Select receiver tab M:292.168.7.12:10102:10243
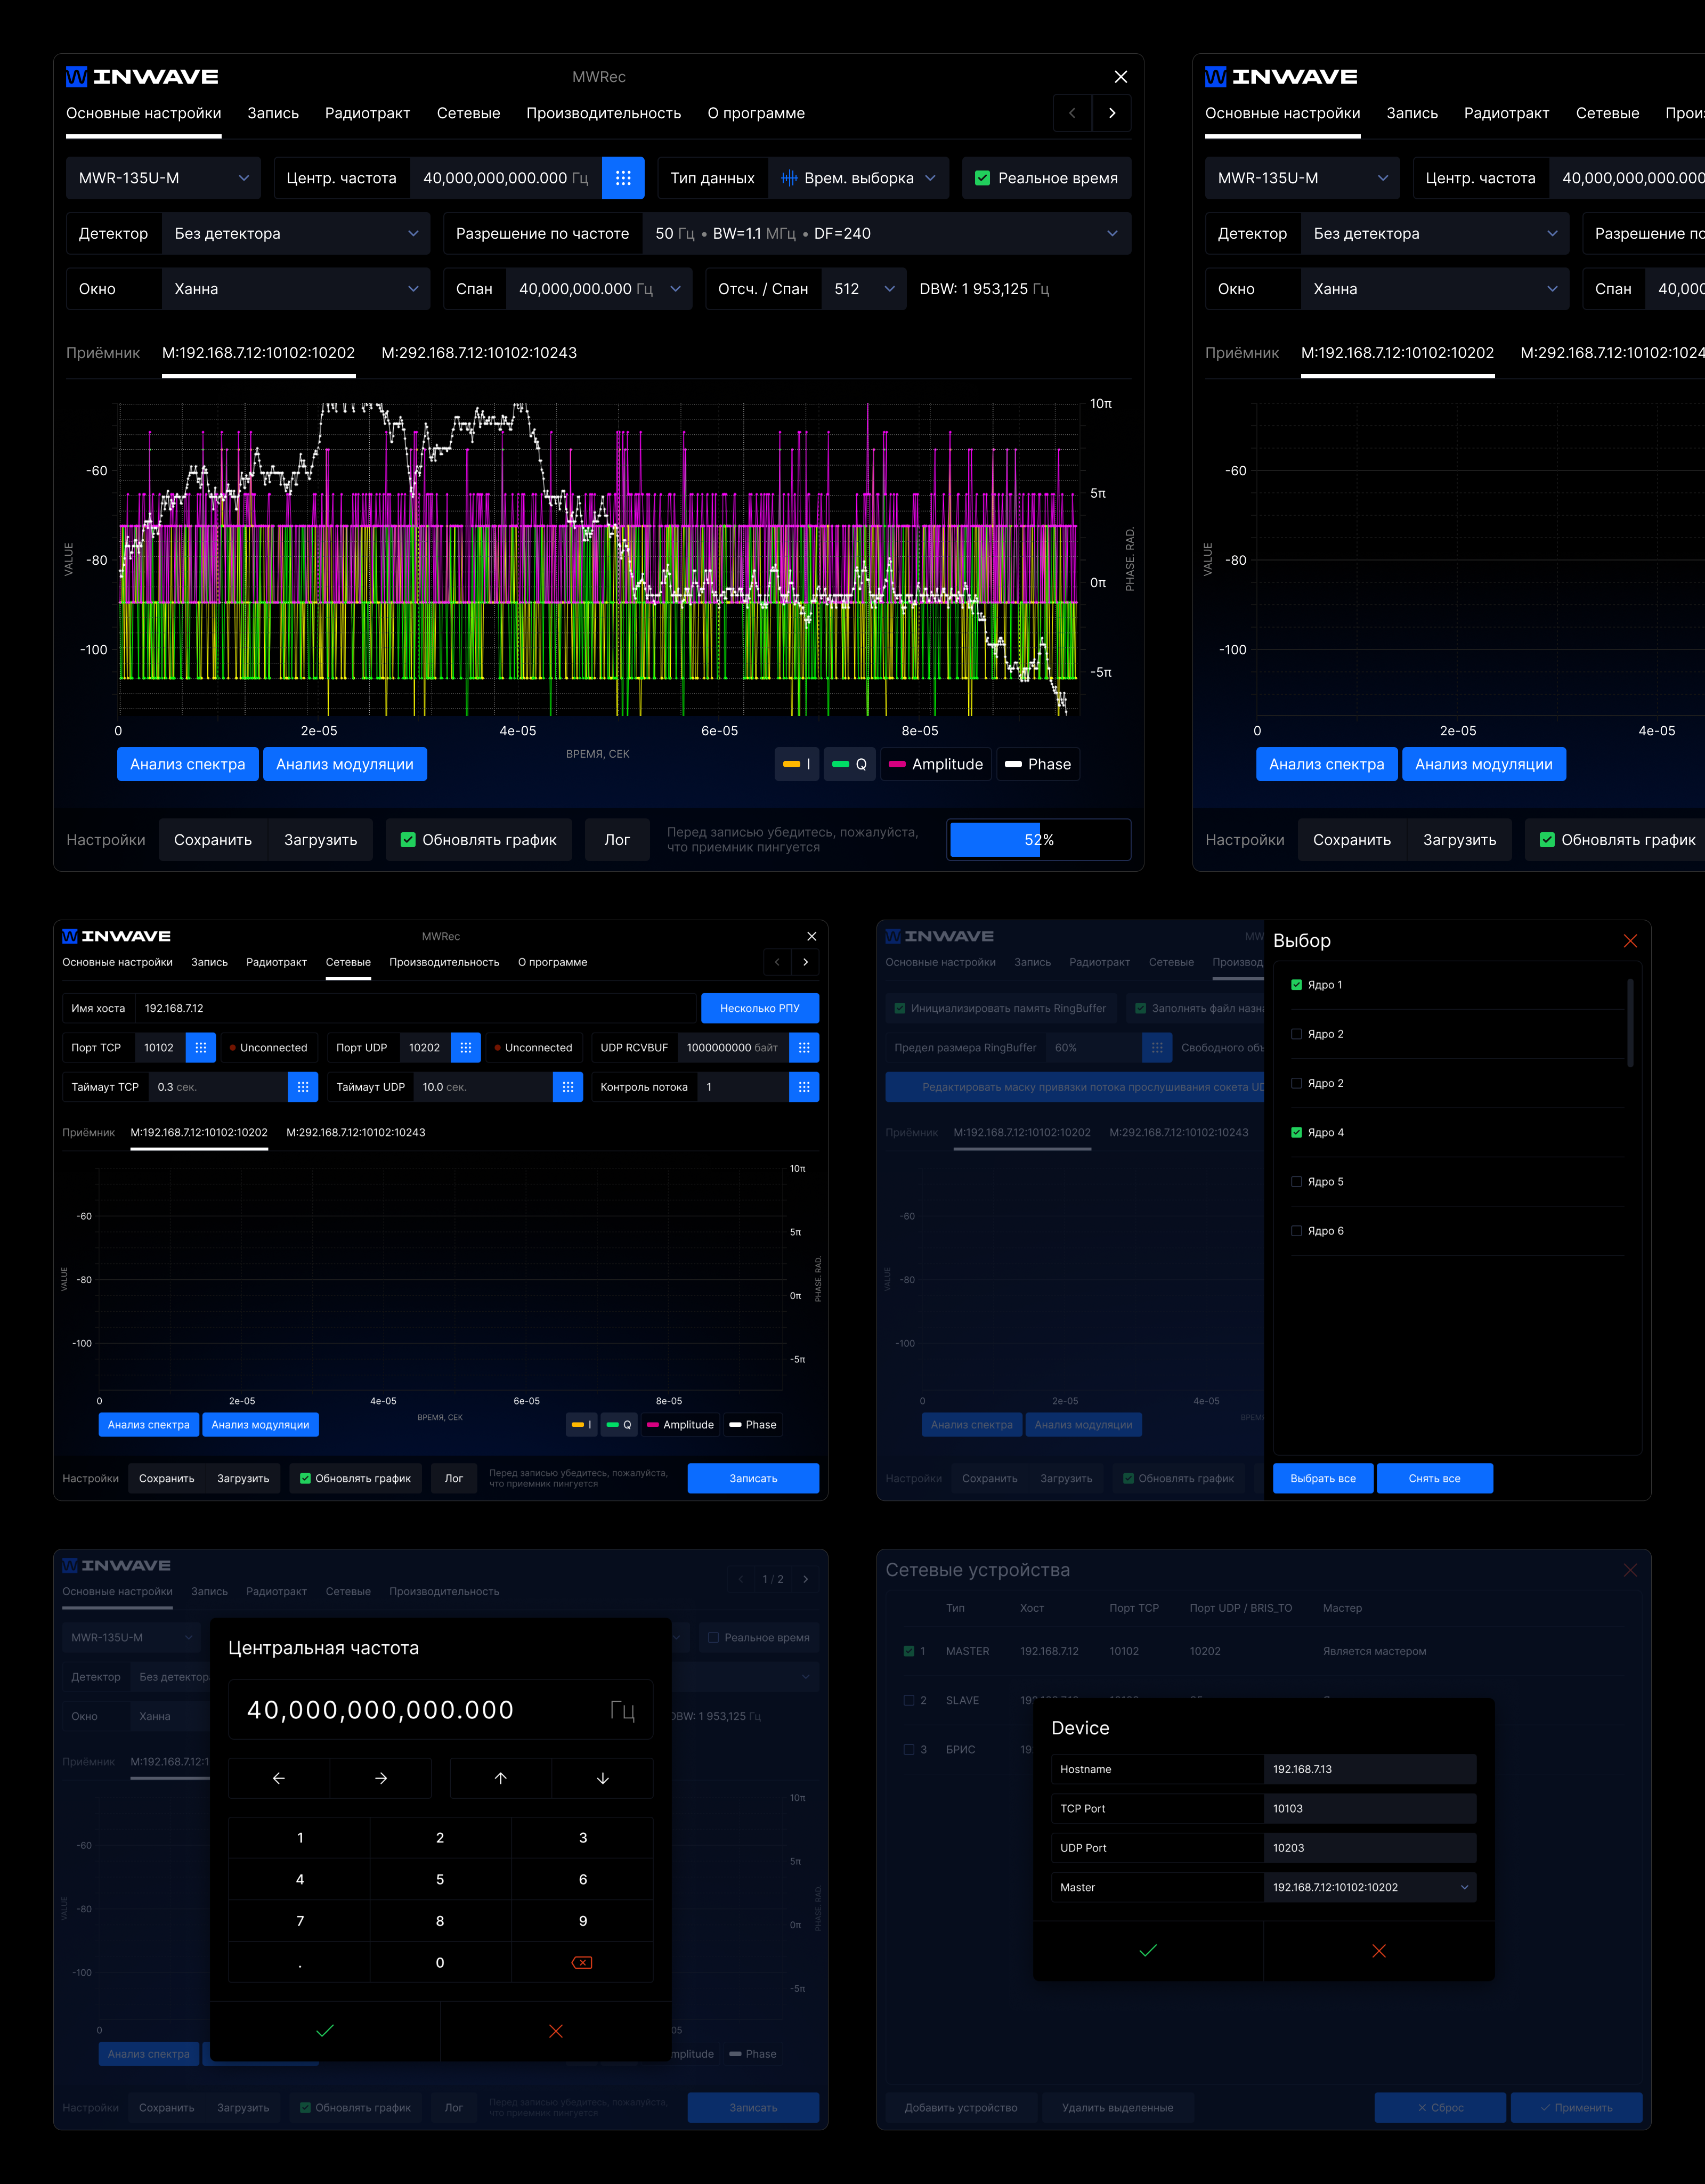 [x=478, y=353]
